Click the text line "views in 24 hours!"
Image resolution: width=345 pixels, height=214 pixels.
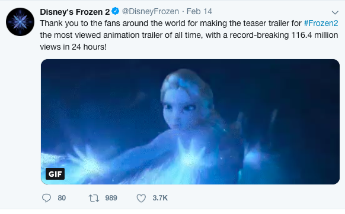click(73, 47)
